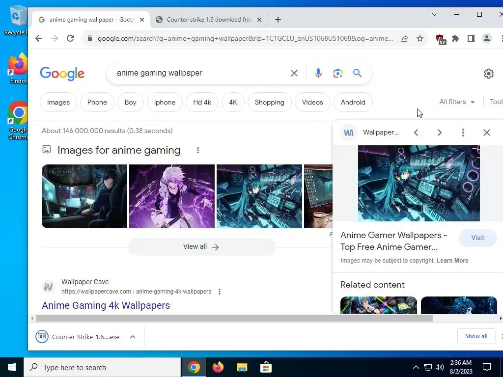Open options beside Images for anime gaming

[198, 150]
